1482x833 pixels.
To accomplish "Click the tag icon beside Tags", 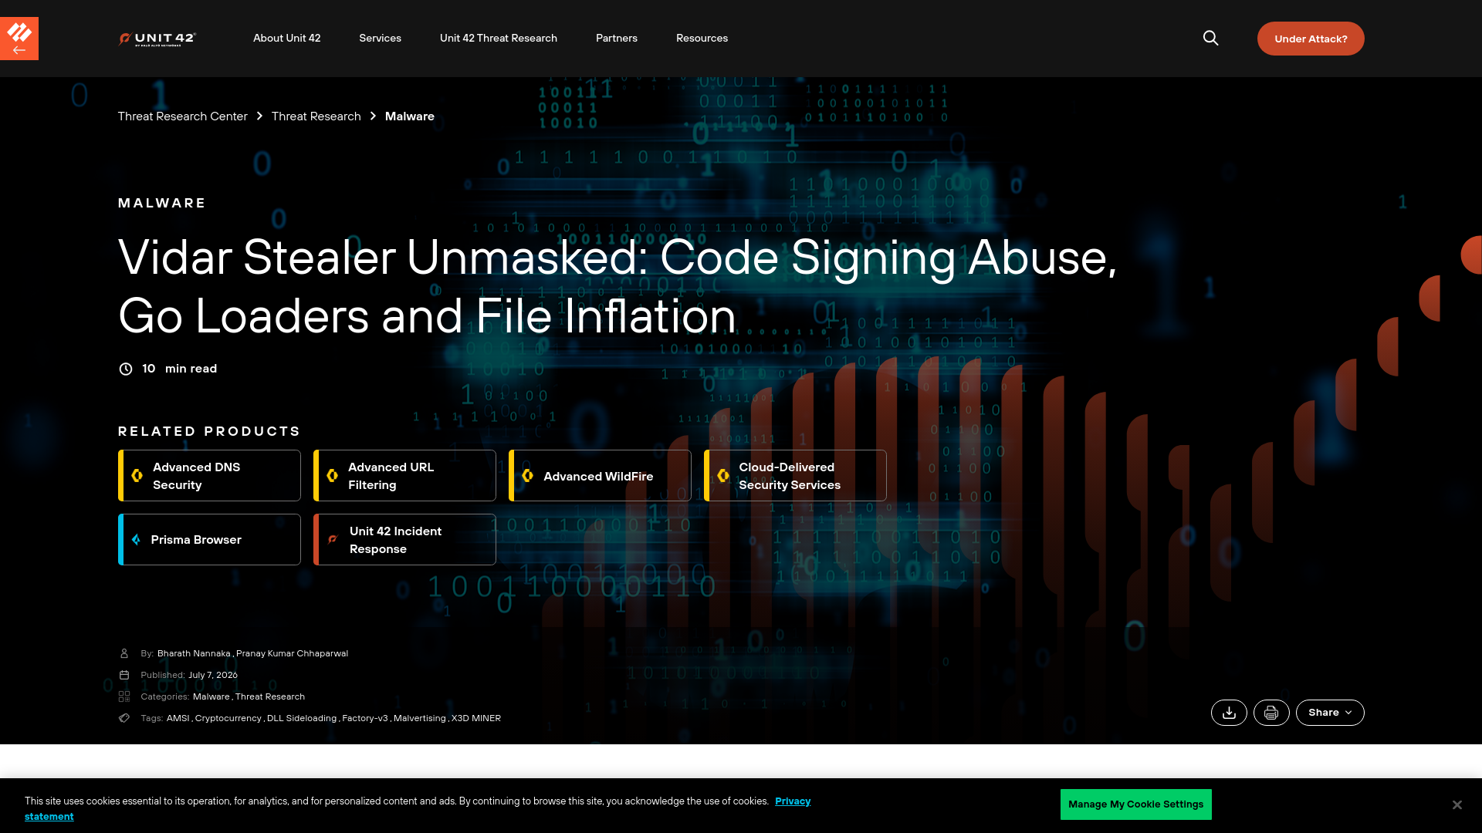I will click(x=124, y=718).
